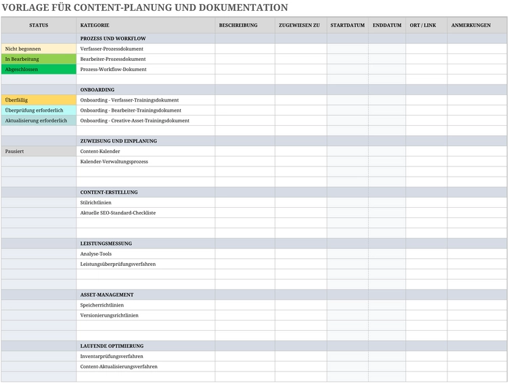Select the ZUGEWIESEN ZU column header
The height and width of the screenshot is (383, 509).
click(301, 25)
